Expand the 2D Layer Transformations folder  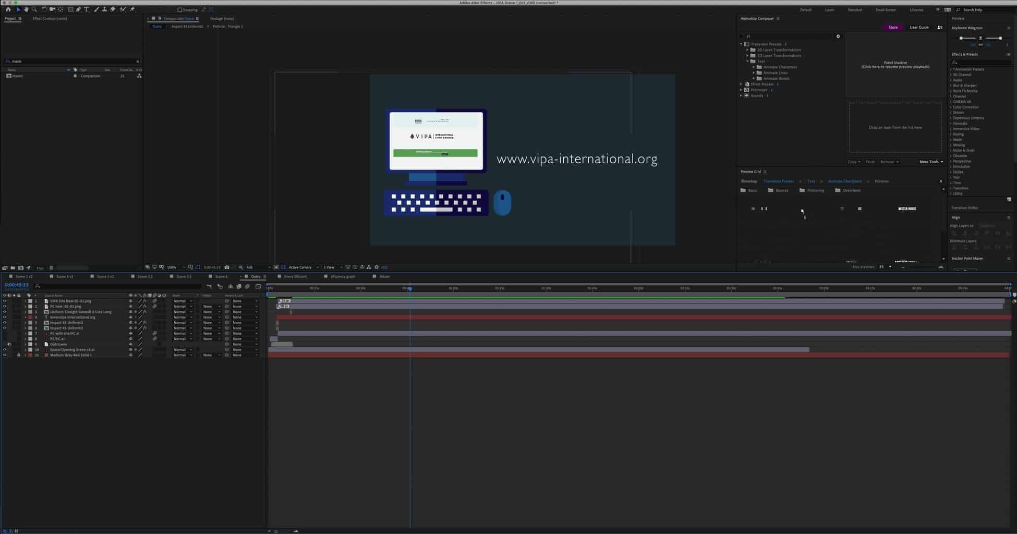point(747,50)
